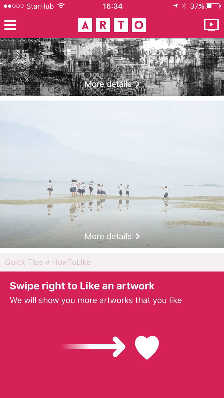Expand chevron on beach artwork More details
This screenshot has width=224, height=398.
138,236
